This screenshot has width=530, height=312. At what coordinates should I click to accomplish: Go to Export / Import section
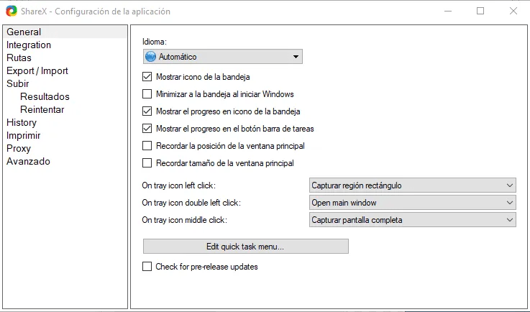coord(37,71)
